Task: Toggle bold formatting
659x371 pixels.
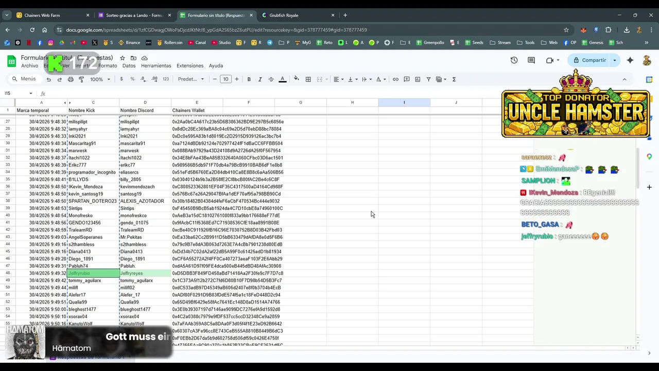Action: tap(249, 79)
